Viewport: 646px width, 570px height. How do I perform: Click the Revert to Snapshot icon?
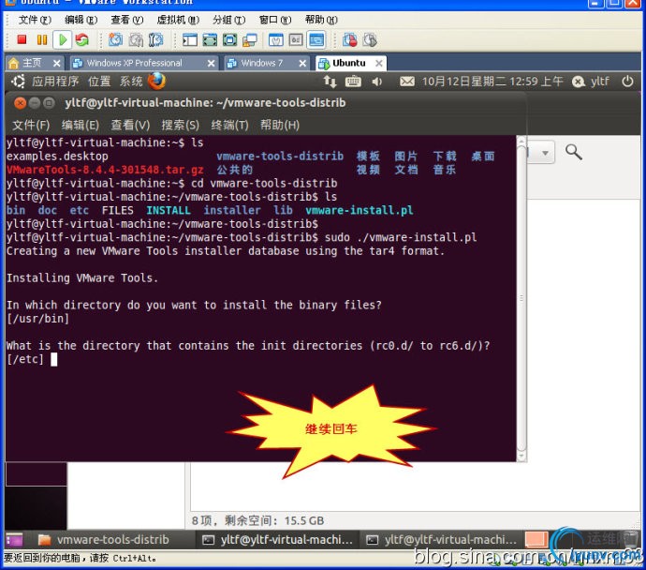136,40
